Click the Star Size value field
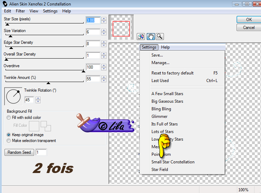Screen dimensions: 261x193 tap(93, 20)
